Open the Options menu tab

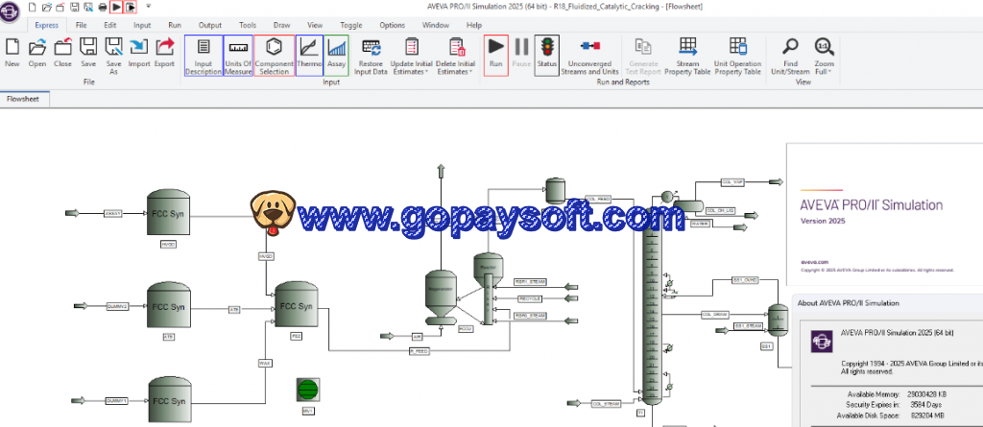pos(392,25)
